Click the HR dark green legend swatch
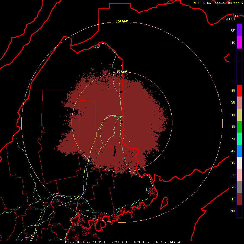Screen dimensions: 244x244 click(x=239, y=127)
